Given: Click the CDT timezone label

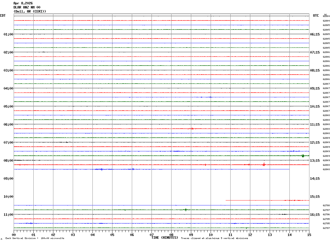Looking at the screenshot, I should coord(3,16).
